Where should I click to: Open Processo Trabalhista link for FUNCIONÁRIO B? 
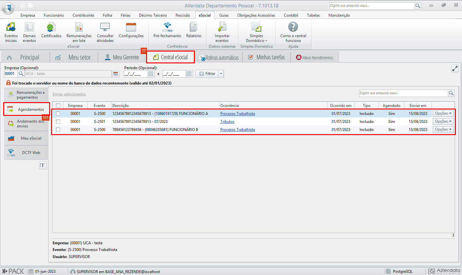click(x=238, y=130)
